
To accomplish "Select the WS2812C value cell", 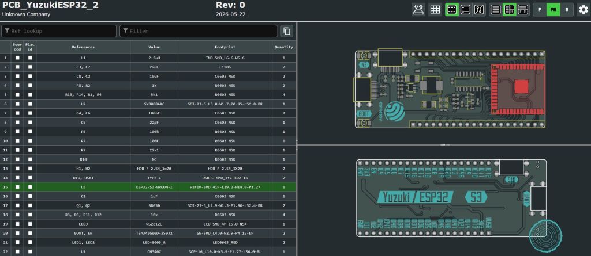I will (x=154, y=224).
